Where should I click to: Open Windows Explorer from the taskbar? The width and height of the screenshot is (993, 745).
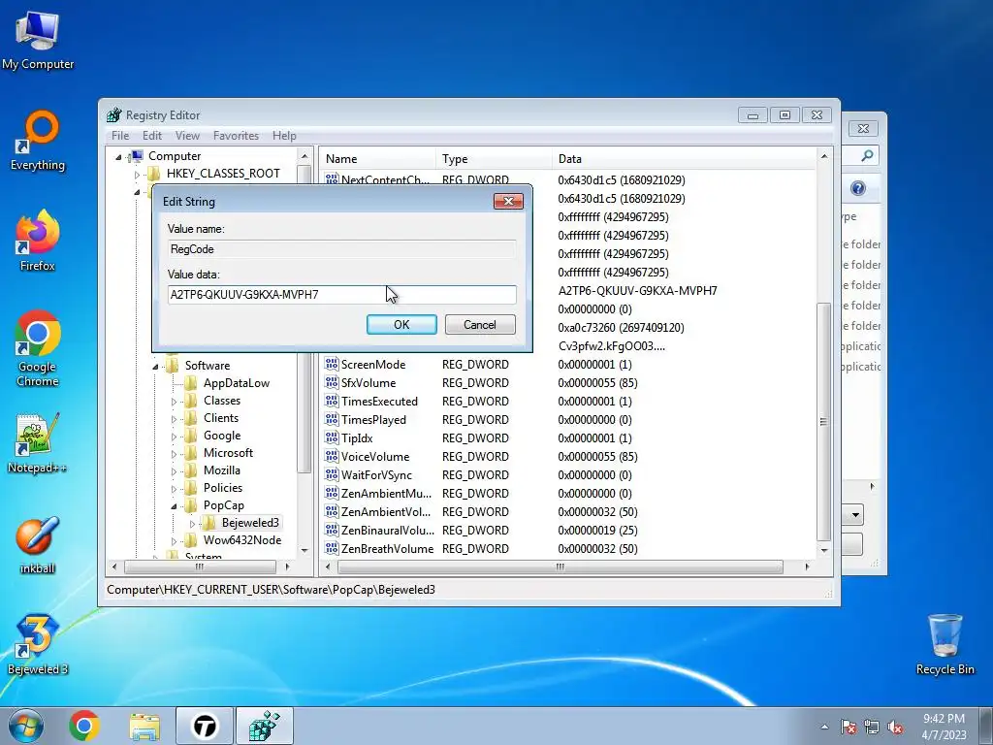click(x=144, y=726)
